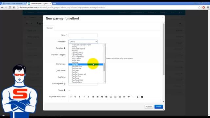Select PayPoint processor option
The width and height of the screenshot is (210, 118).
tap(75, 78)
